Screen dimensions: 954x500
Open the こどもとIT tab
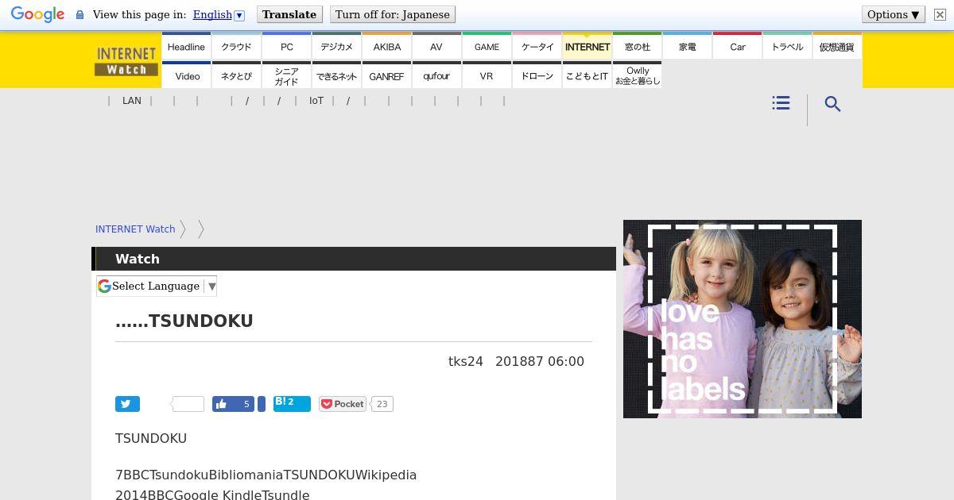(587, 75)
